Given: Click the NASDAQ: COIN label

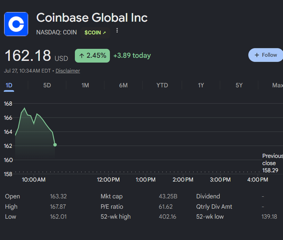Looking at the screenshot, I should point(57,32).
